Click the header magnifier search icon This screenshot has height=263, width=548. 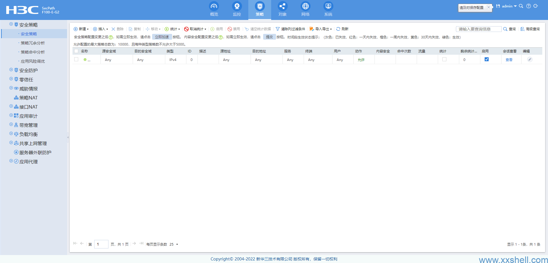tap(521, 6)
